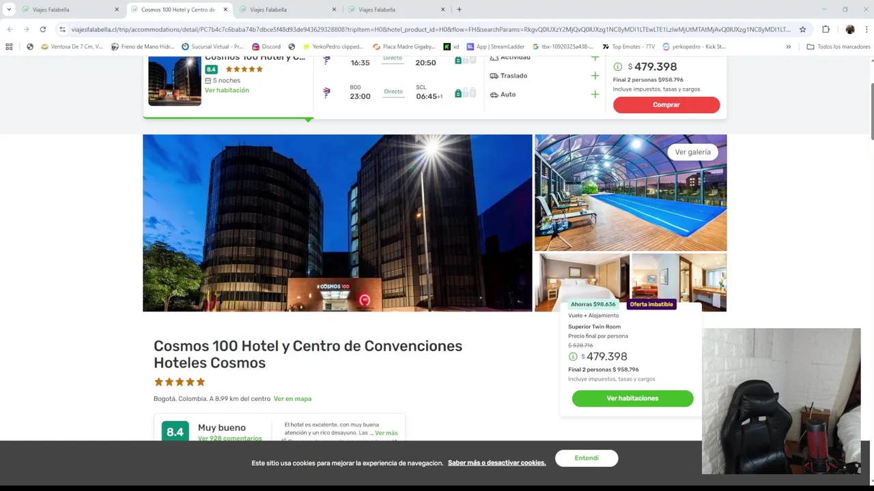Viewport: 874px width, 491px height.
Task: Open the Chrome profile avatar
Action: click(850, 29)
